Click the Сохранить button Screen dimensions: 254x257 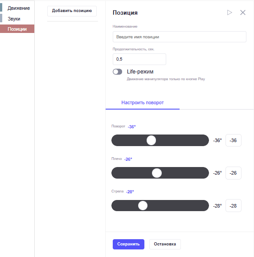[128, 244]
